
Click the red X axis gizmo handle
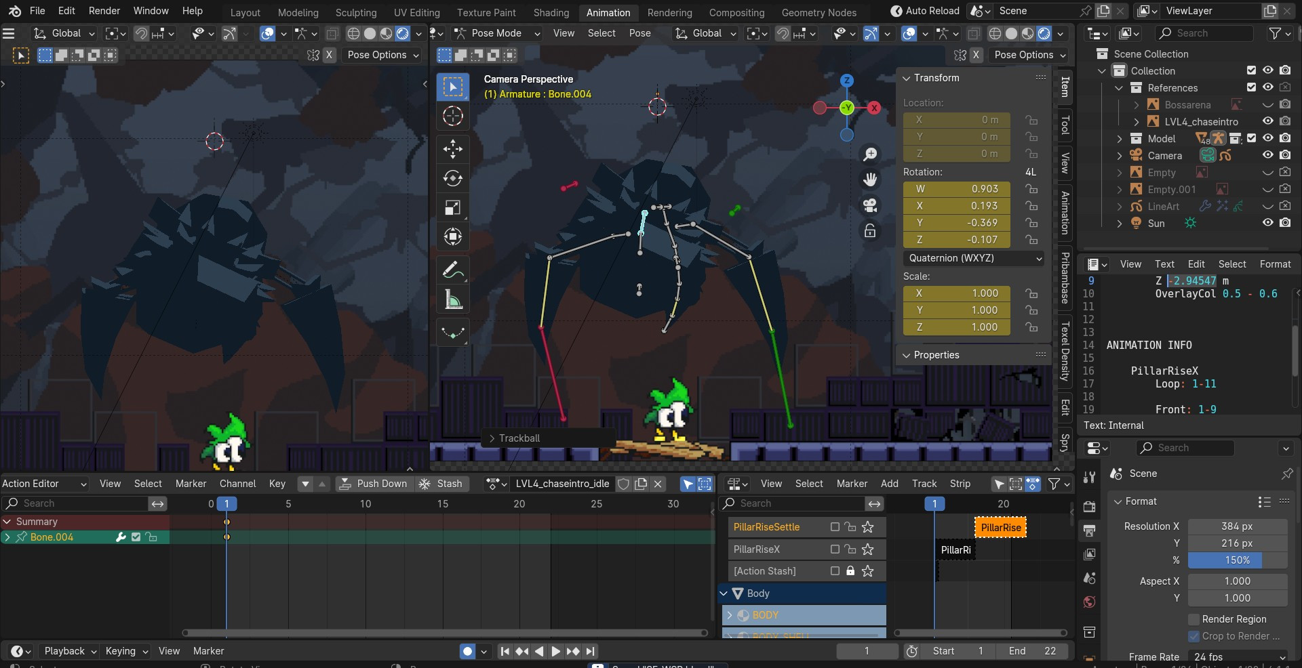(875, 108)
